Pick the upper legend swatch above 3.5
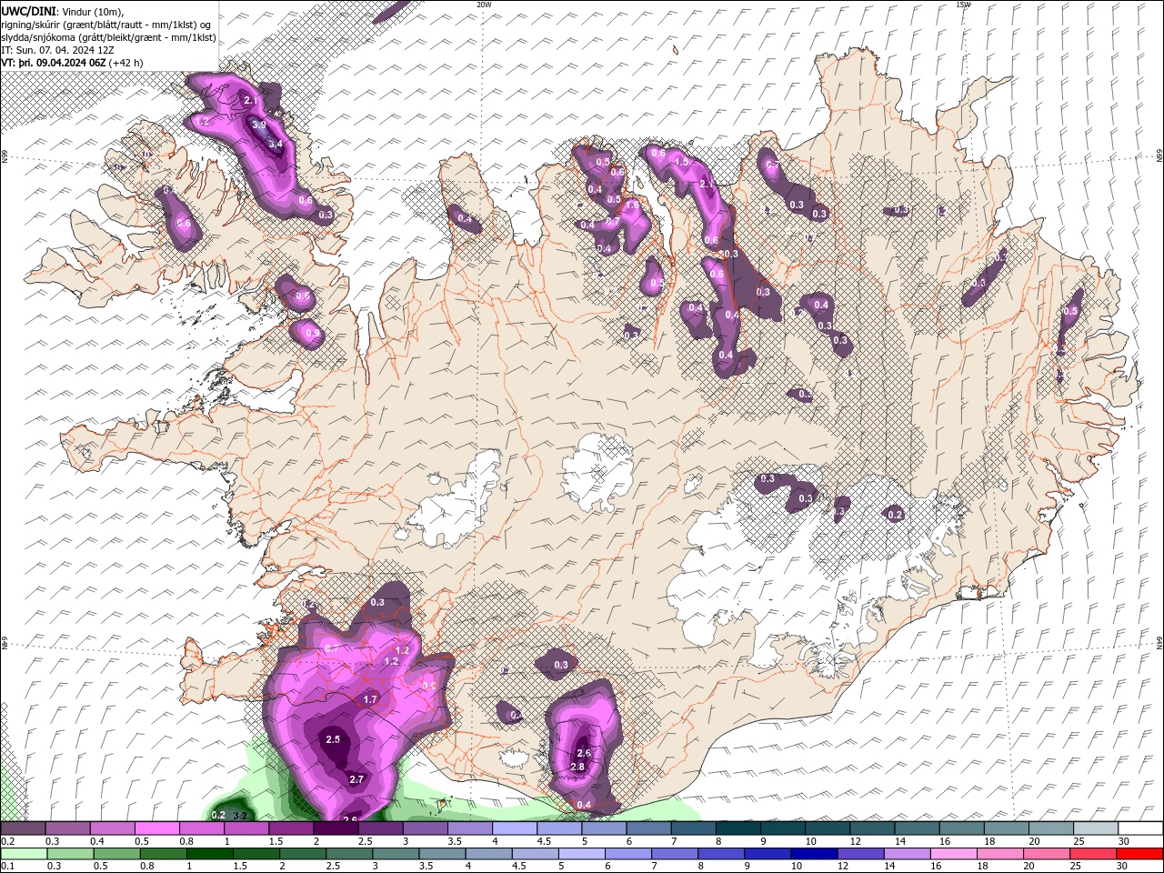Image resolution: width=1164 pixels, height=873 pixels. pos(470,828)
